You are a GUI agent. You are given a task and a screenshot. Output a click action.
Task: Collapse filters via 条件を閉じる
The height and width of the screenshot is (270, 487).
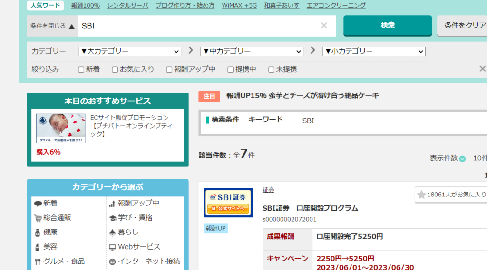coord(52,26)
